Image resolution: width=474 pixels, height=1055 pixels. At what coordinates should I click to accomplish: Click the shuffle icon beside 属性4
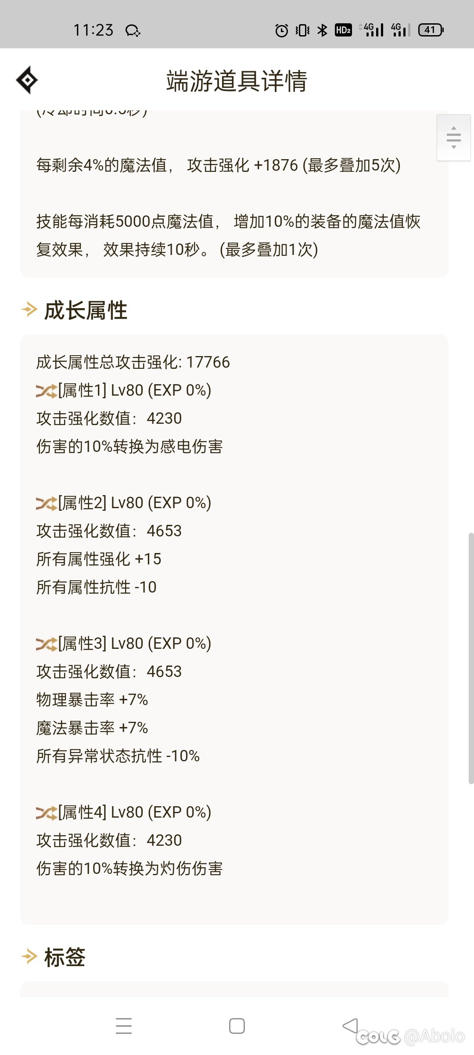(x=47, y=813)
